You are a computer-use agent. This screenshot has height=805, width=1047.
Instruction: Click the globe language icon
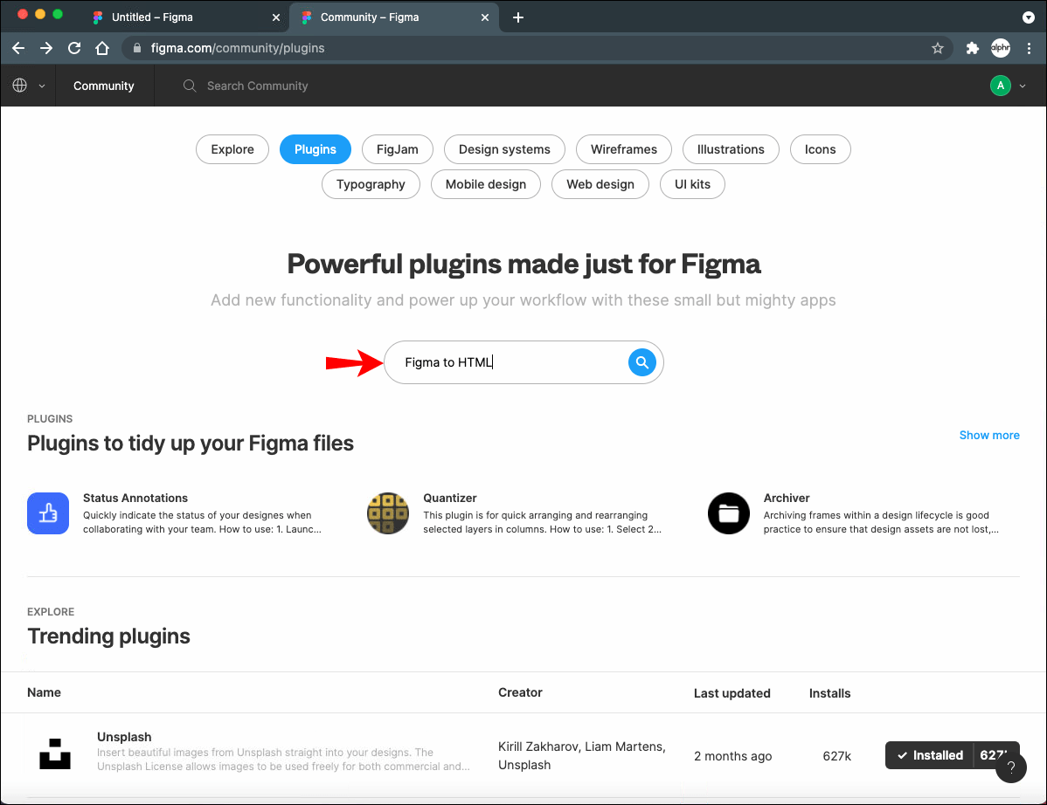click(20, 86)
